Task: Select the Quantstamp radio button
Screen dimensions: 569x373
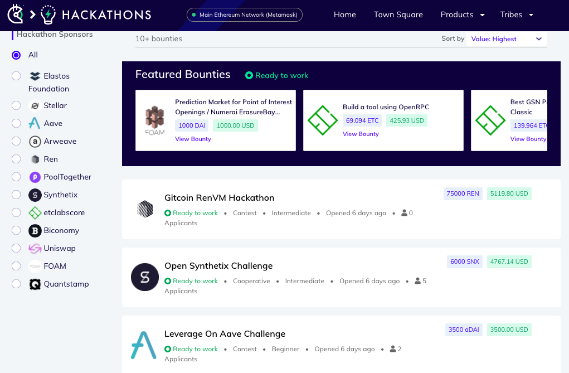Action: point(16,284)
